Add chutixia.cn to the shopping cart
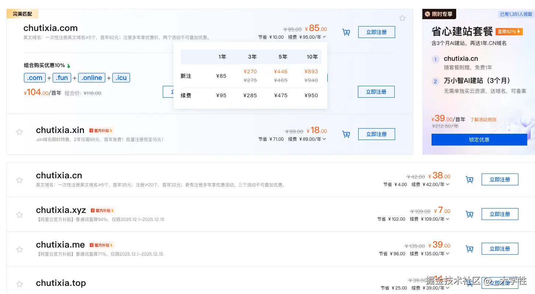The image size is (535, 294). (x=469, y=179)
